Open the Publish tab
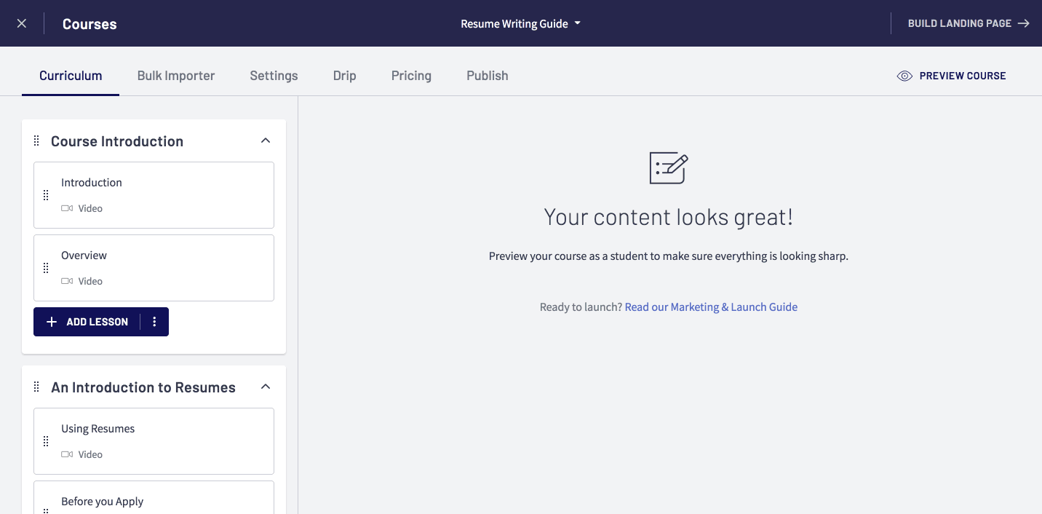Screen dimensions: 1042x514 click(x=488, y=76)
